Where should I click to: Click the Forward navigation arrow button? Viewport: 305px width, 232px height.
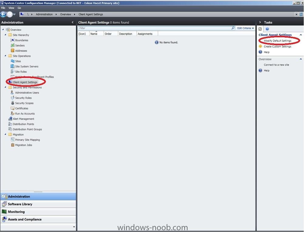pyautogui.click(x=9, y=14)
